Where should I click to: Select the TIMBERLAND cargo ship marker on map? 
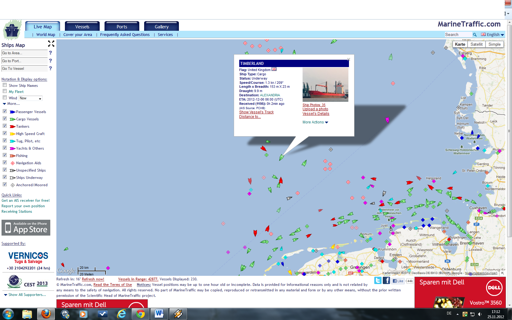(281, 157)
